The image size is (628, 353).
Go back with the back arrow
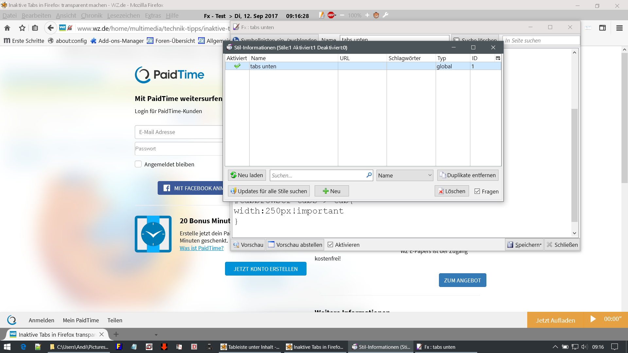[50, 28]
